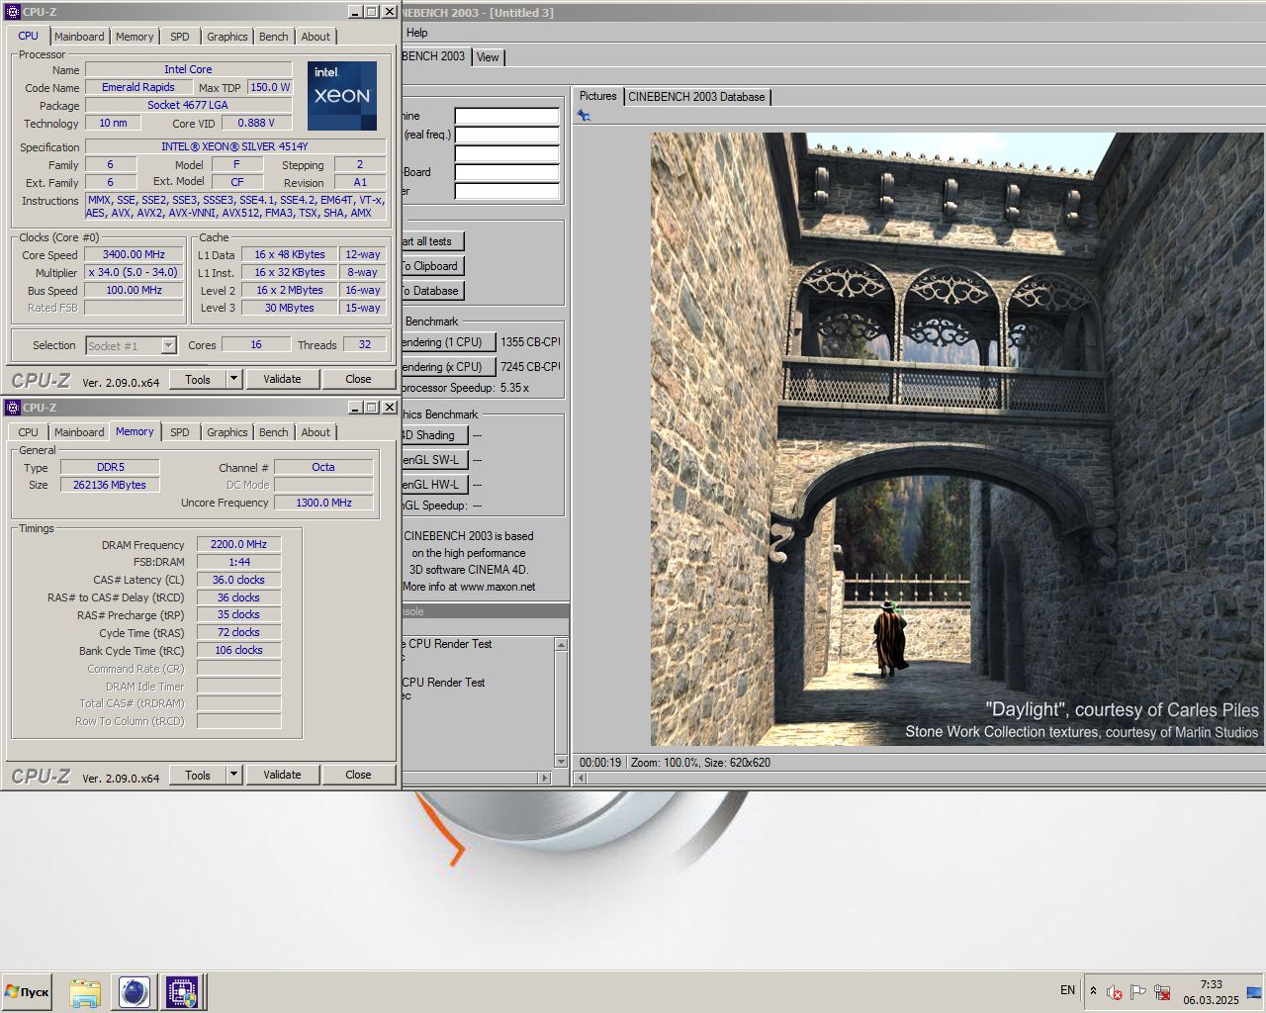1266x1013 pixels.
Task: Click the console horizontal scrollbar right arrow
Action: [544, 778]
